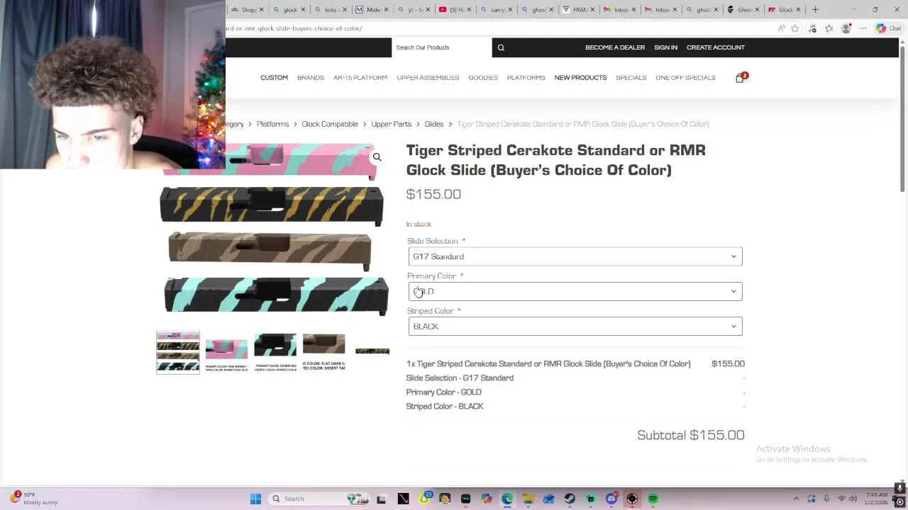
Task: Go to Platforms breadcrumb
Action: 272,124
